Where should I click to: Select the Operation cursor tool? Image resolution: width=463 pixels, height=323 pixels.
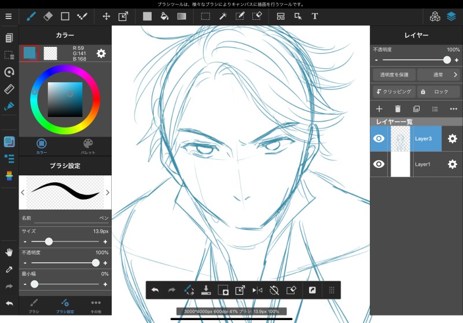click(298, 16)
